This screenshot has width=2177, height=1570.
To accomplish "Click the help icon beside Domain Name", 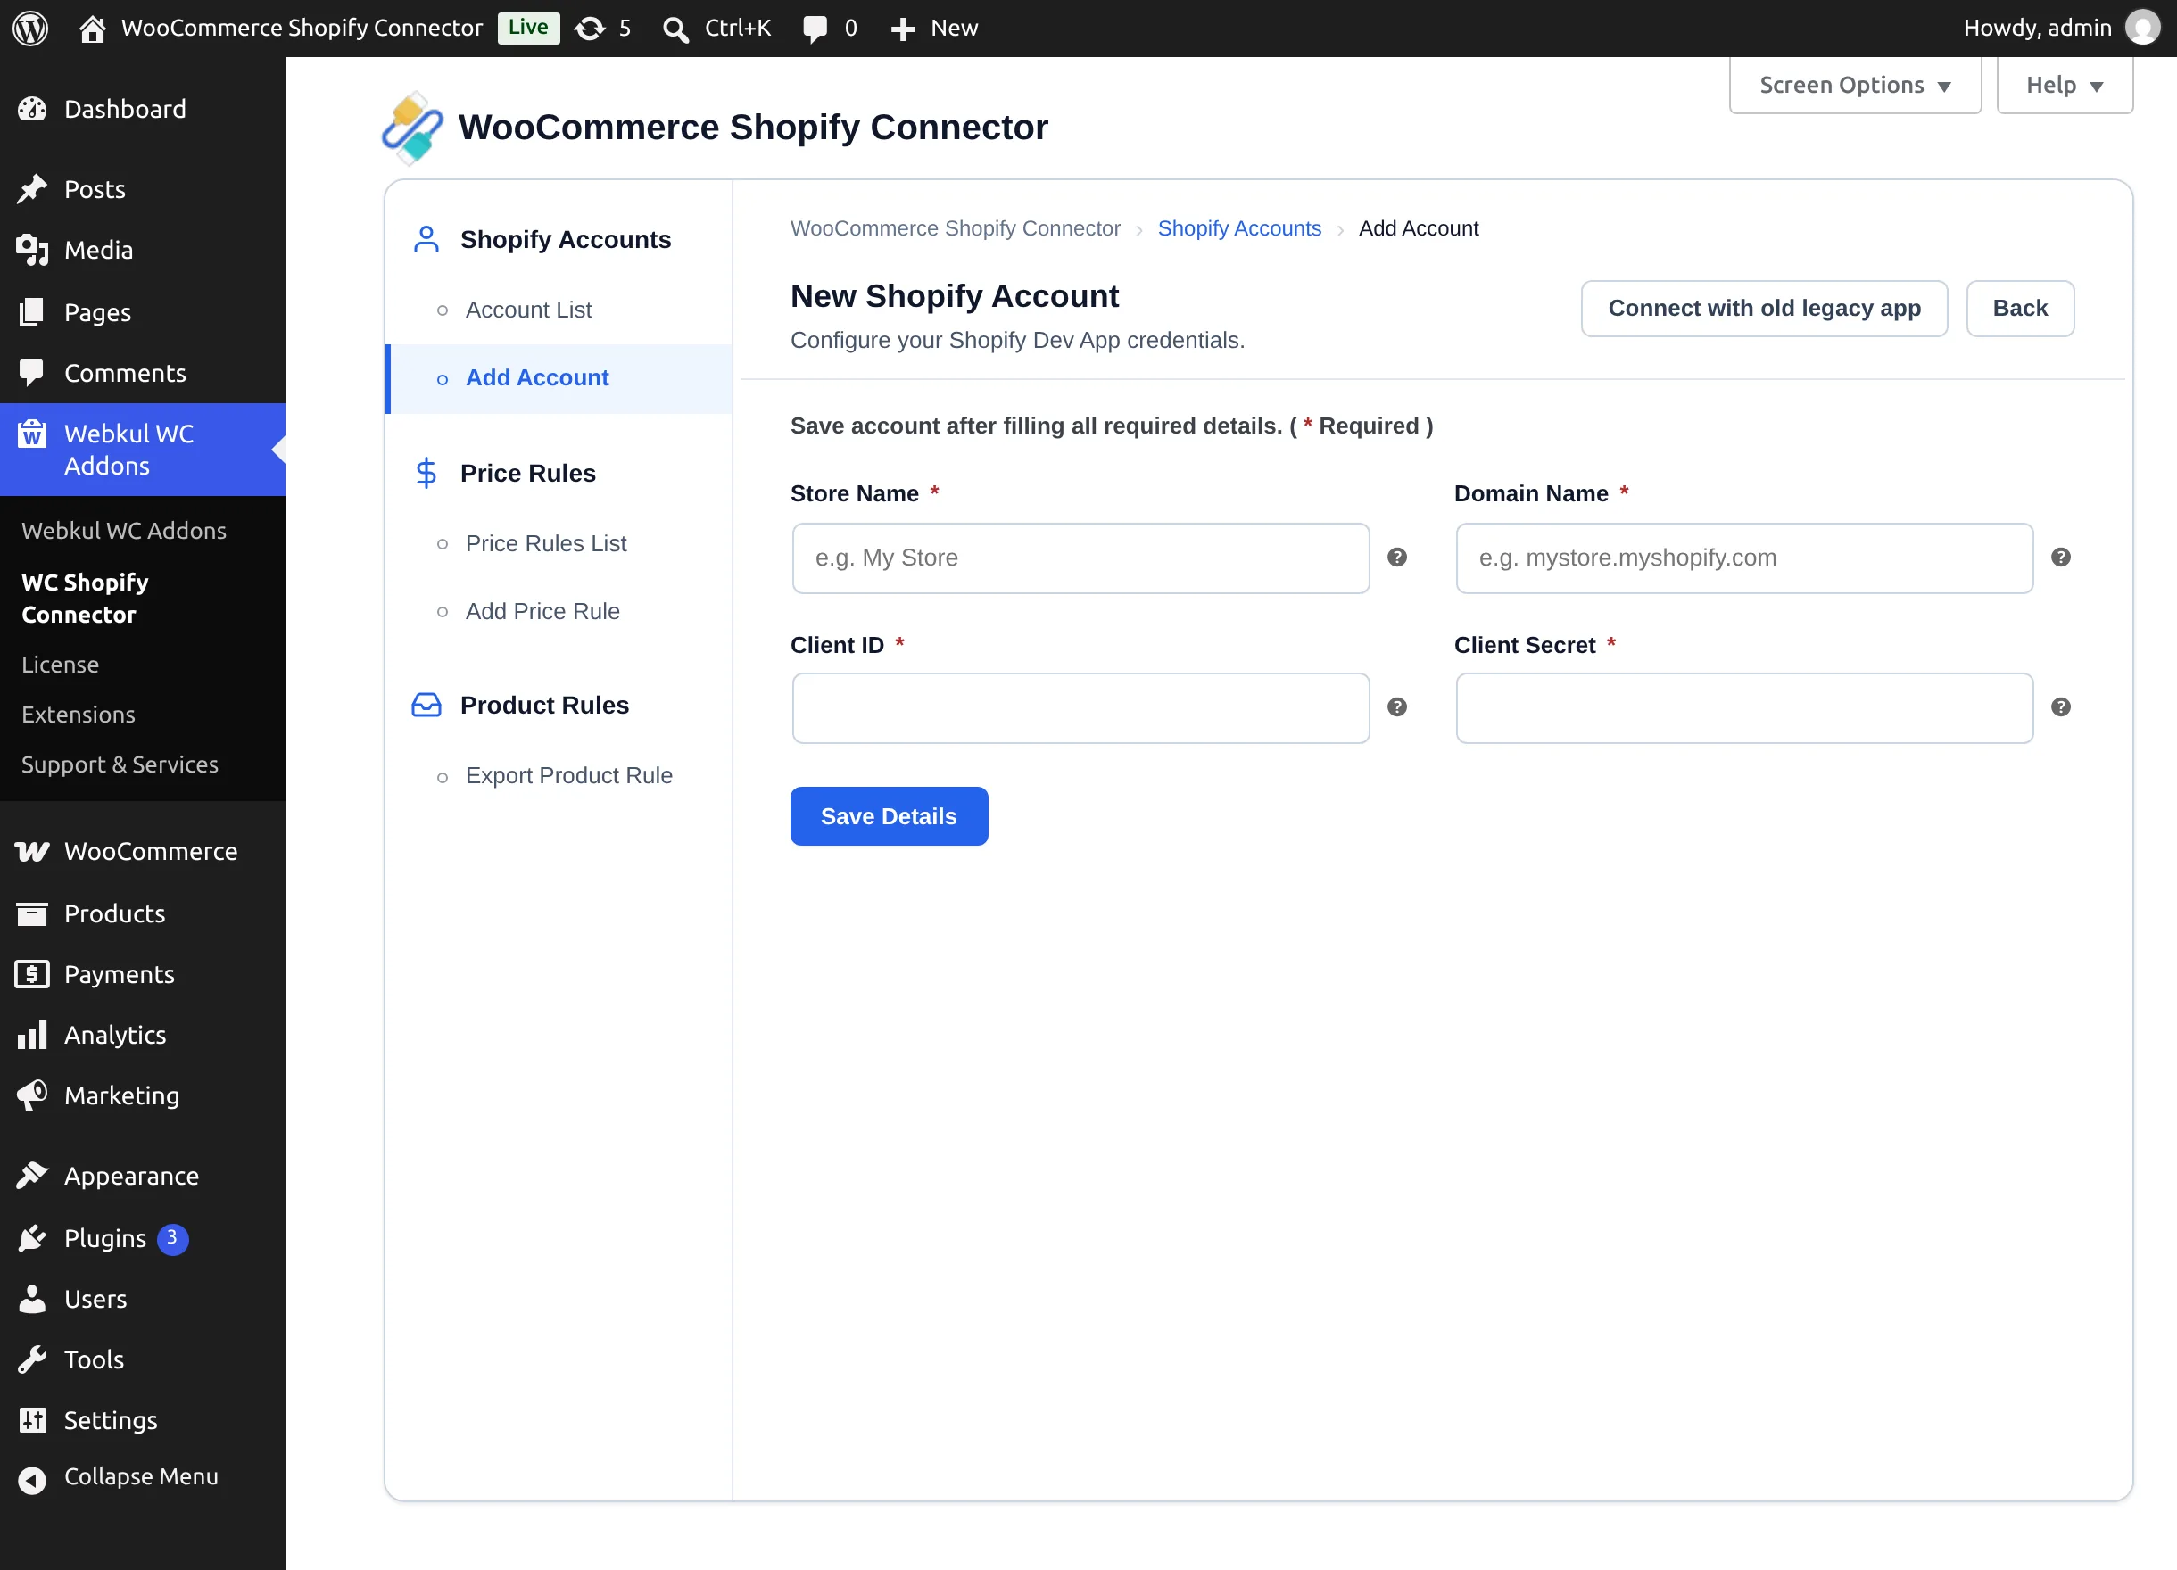I will (2061, 558).
